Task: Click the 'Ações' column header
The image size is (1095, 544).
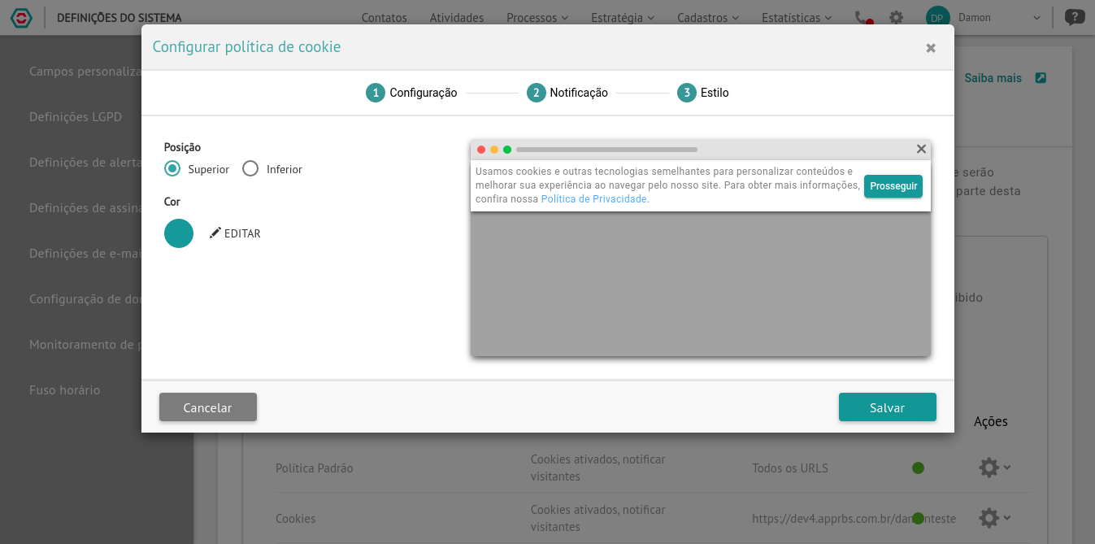Action: [991, 421]
